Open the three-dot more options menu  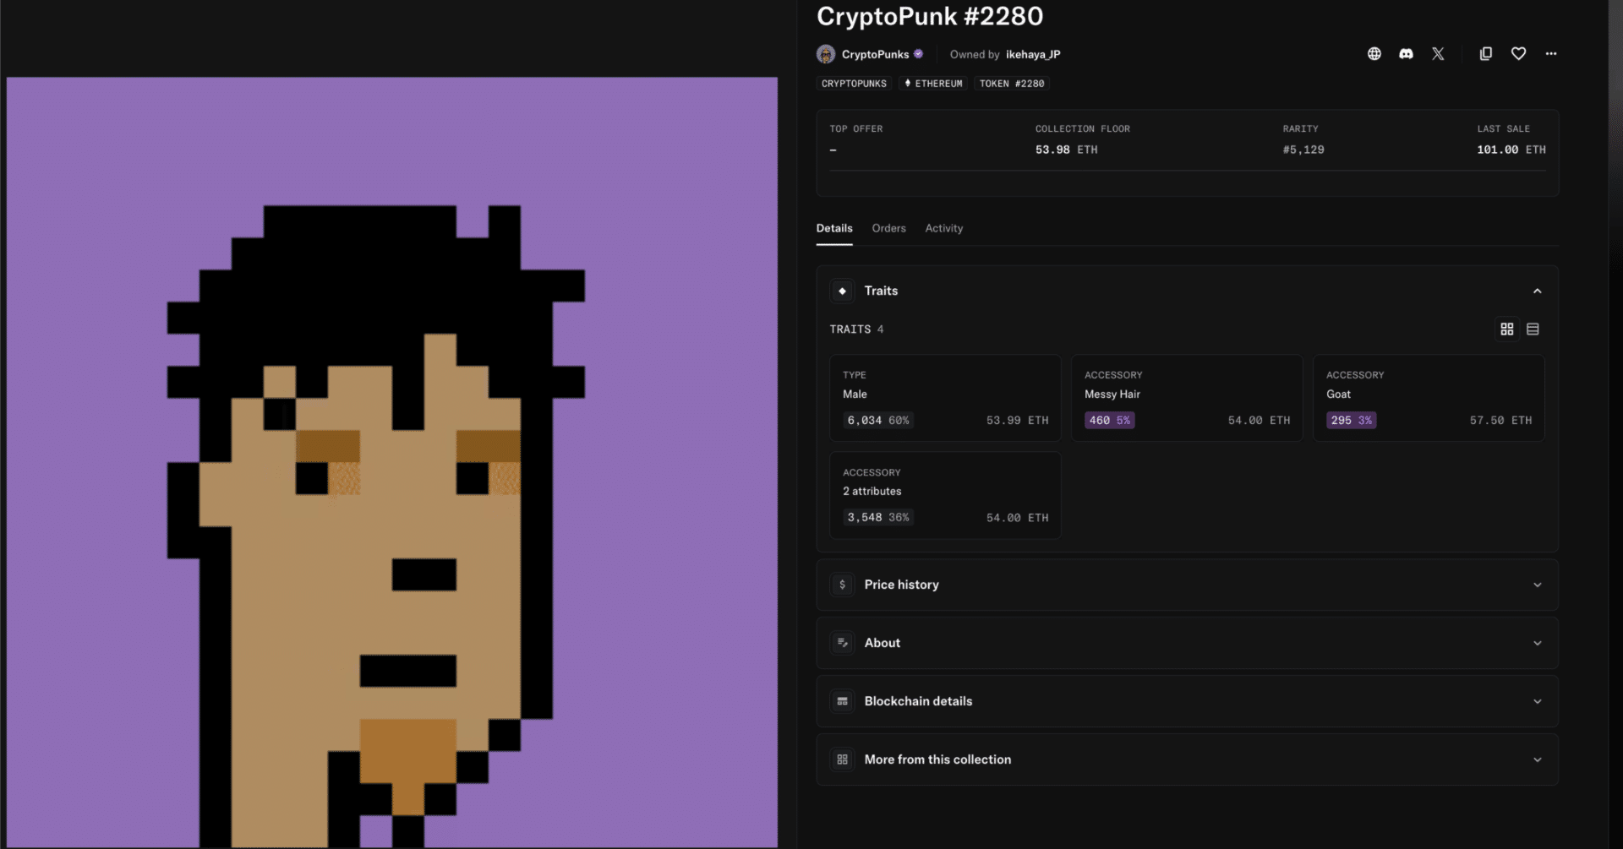pyautogui.click(x=1551, y=54)
